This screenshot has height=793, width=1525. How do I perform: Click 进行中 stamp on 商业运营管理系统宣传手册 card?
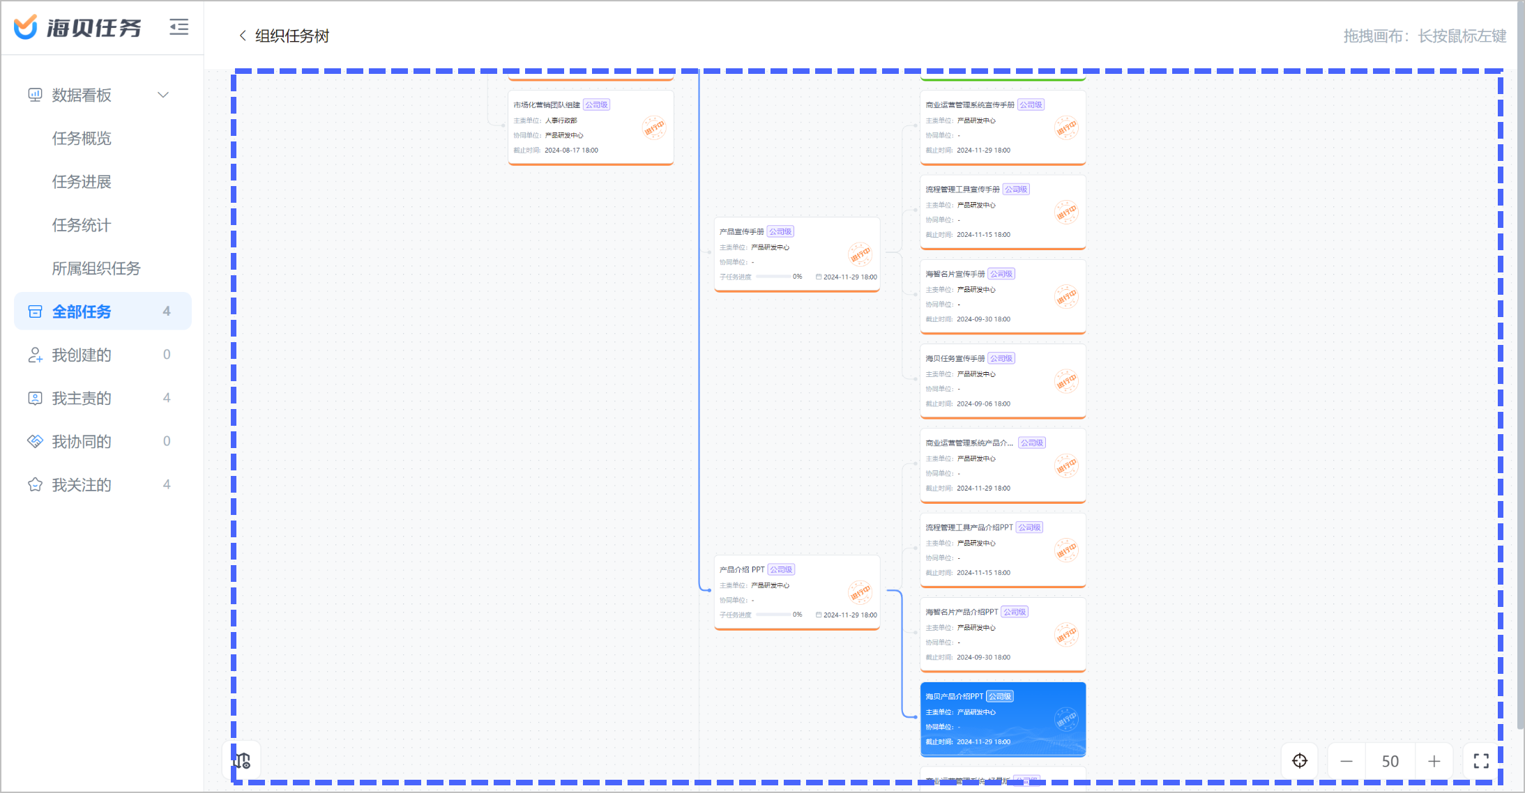click(1066, 128)
